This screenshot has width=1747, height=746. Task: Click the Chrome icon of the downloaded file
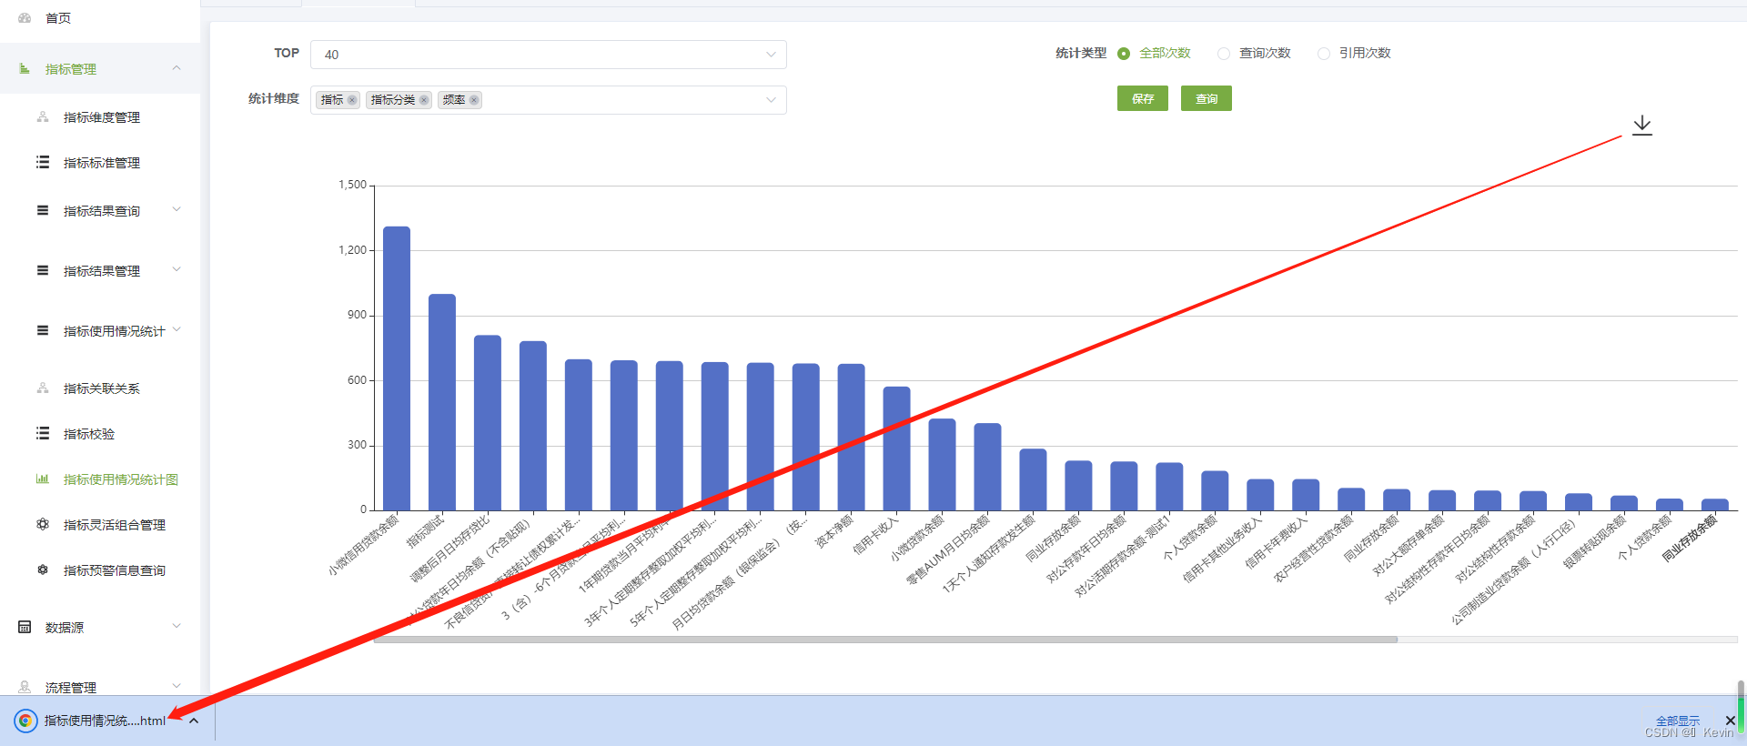point(26,721)
